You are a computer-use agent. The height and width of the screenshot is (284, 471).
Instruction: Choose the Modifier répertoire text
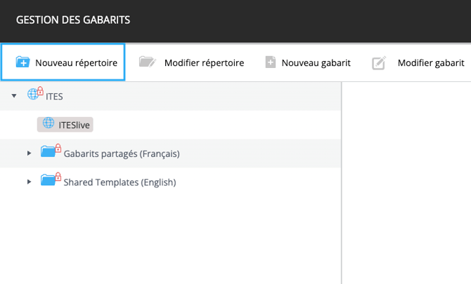click(204, 63)
